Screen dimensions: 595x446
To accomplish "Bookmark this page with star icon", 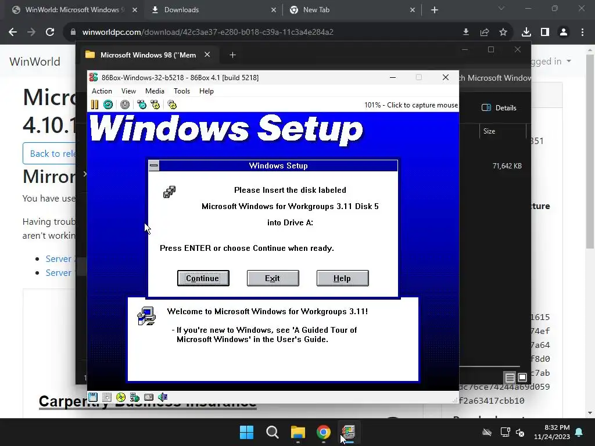I will pos(503,32).
